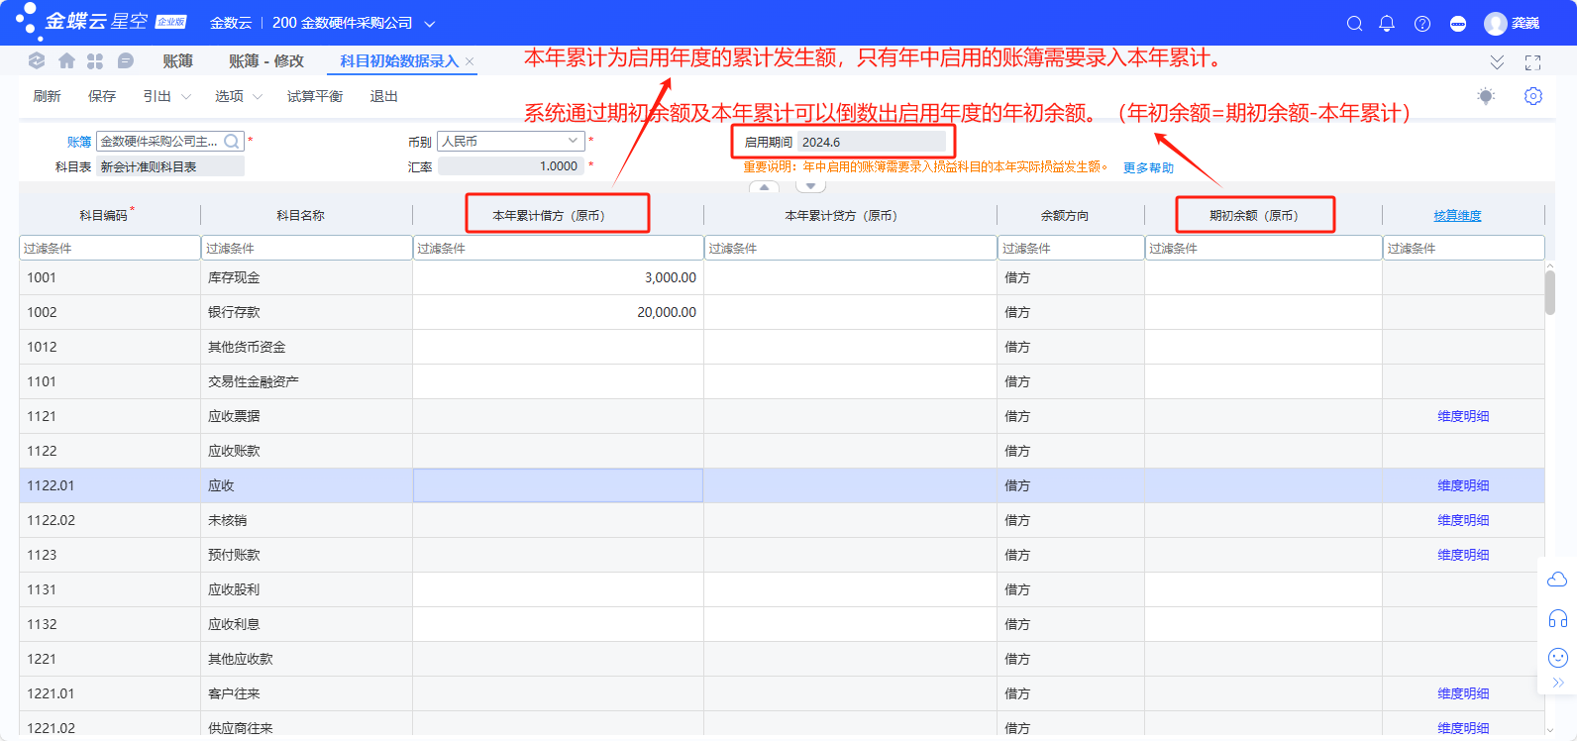
Task: Open the notification bell
Action: point(1387,24)
